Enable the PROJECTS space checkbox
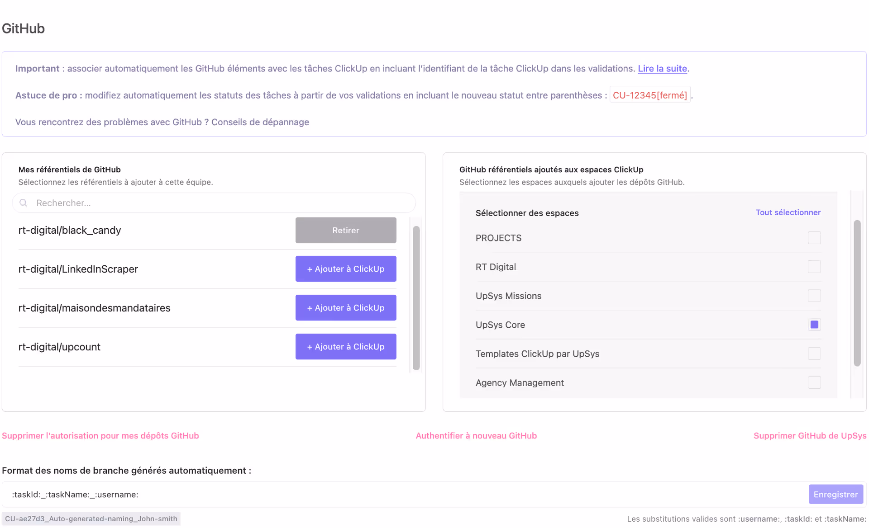 814,237
